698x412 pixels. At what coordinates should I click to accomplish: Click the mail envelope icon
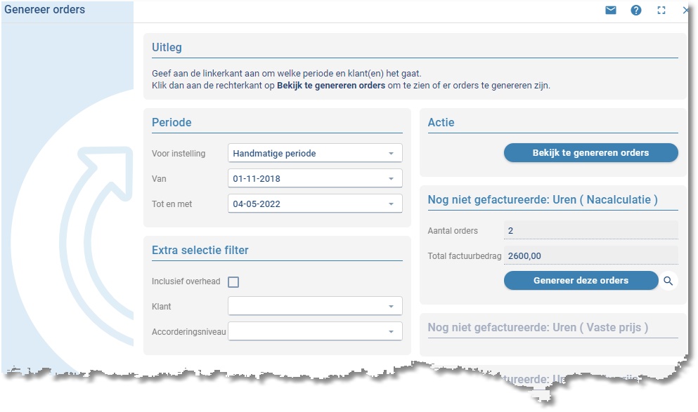611,11
